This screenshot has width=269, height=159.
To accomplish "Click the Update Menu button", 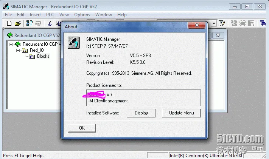I will [182, 113].
